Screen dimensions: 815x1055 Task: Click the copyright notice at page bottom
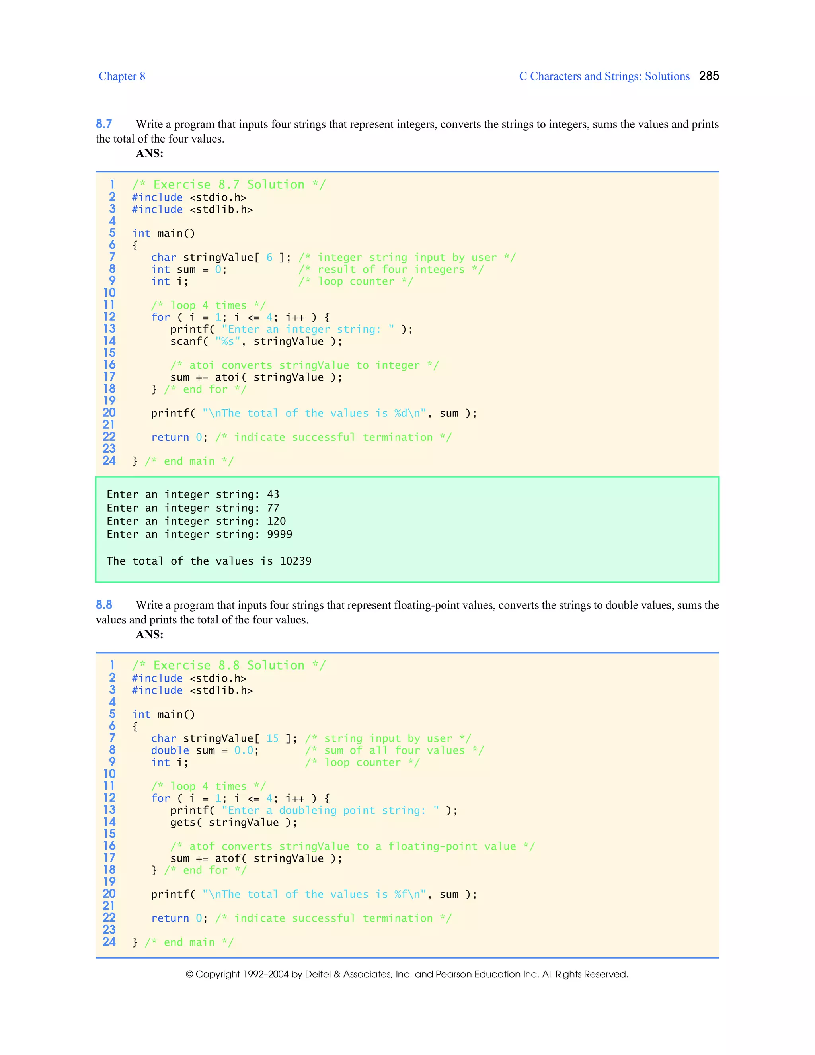point(407,974)
